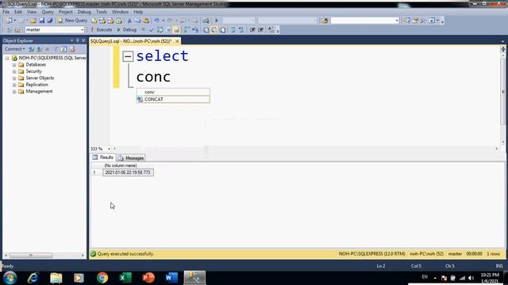This screenshot has height=285, width=508.
Task: Open the Edit menu
Action: pyautogui.click(x=18, y=12)
